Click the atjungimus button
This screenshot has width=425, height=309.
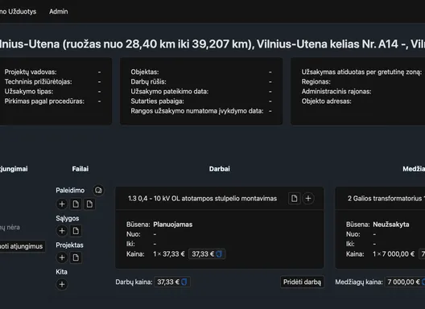pyautogui.click(x=22, y=246)
